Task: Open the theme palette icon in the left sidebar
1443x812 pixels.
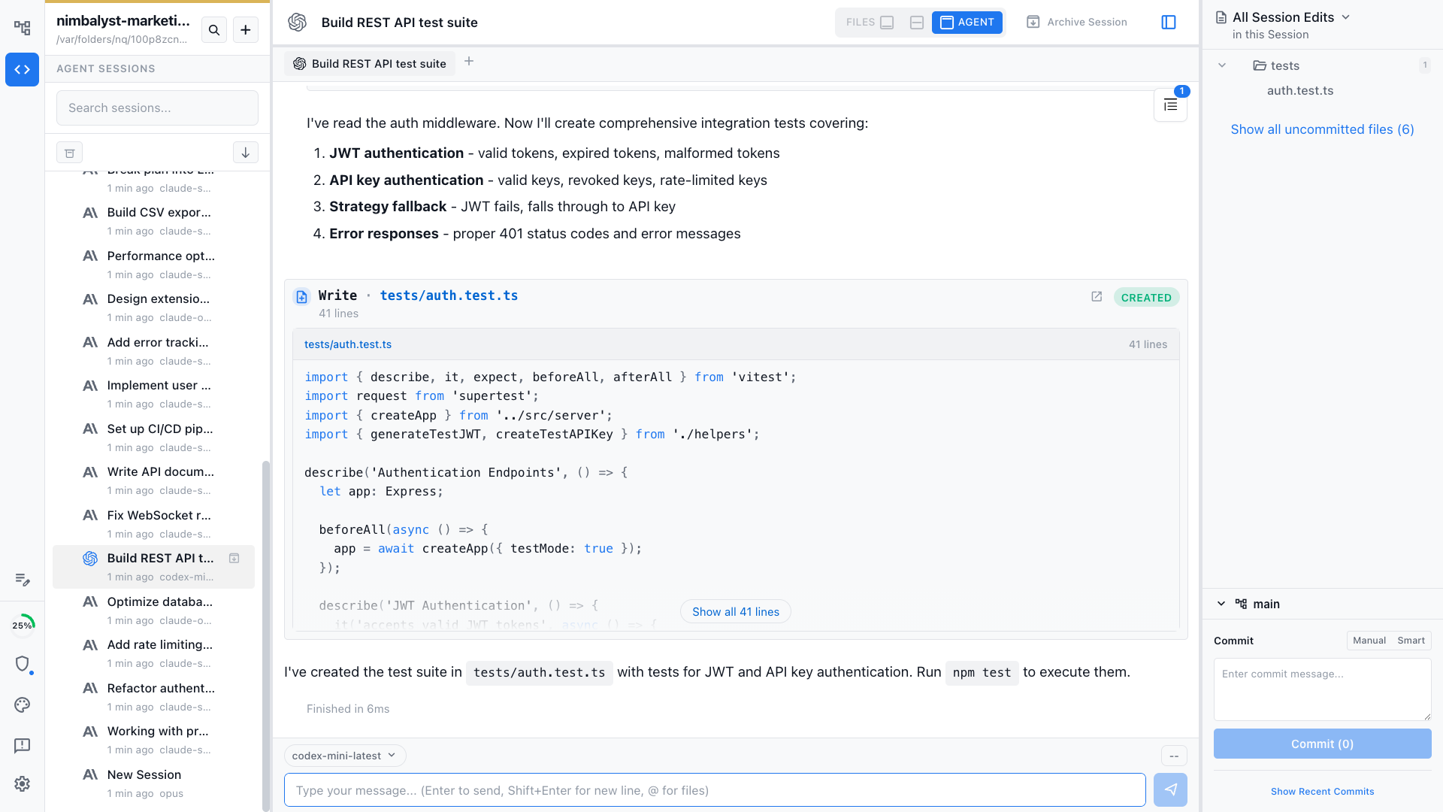Action: [23, 704]
